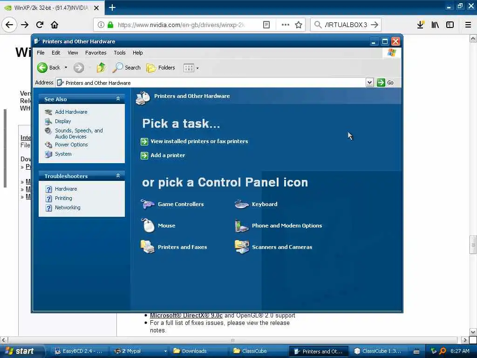Toggle the browser sidebar icon
The image size is (477, 358).
tap(450, 25)
